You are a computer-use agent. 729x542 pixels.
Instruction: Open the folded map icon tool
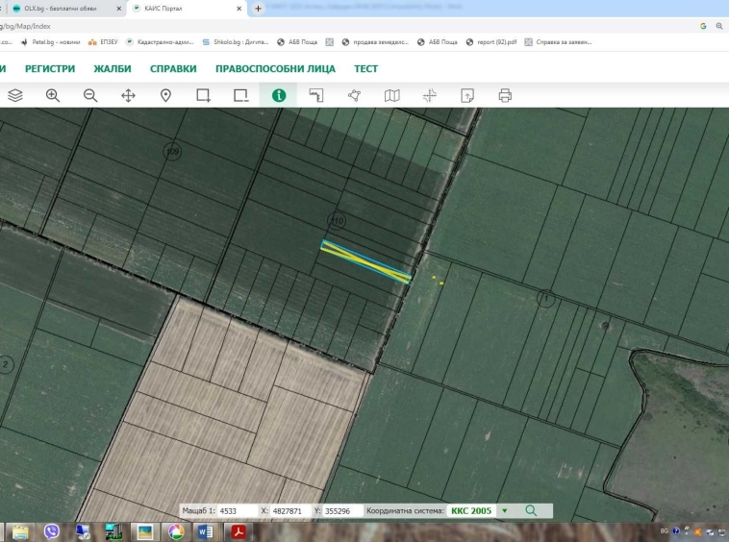click(391, 95)
